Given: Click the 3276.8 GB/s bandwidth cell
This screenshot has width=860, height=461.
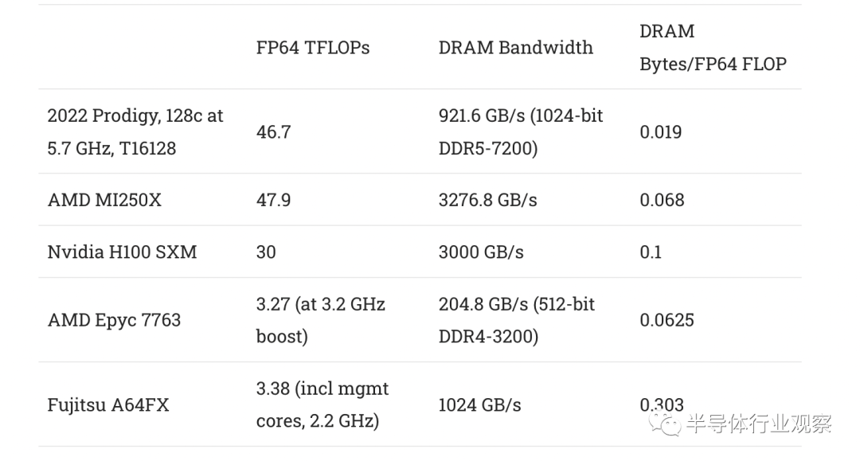Looking at the screenshot, I should [487, 200].
